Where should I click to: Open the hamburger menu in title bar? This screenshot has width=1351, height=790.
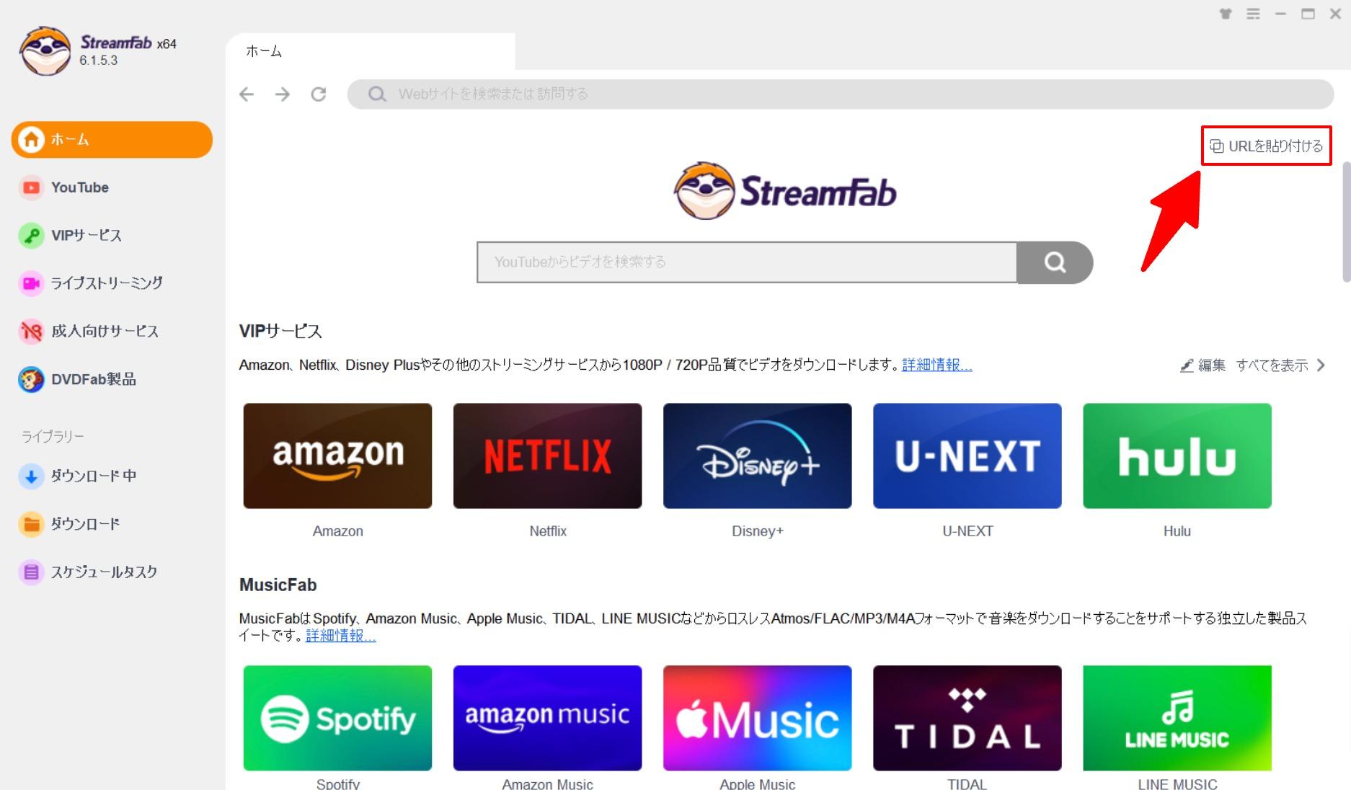pos(1253,14)
